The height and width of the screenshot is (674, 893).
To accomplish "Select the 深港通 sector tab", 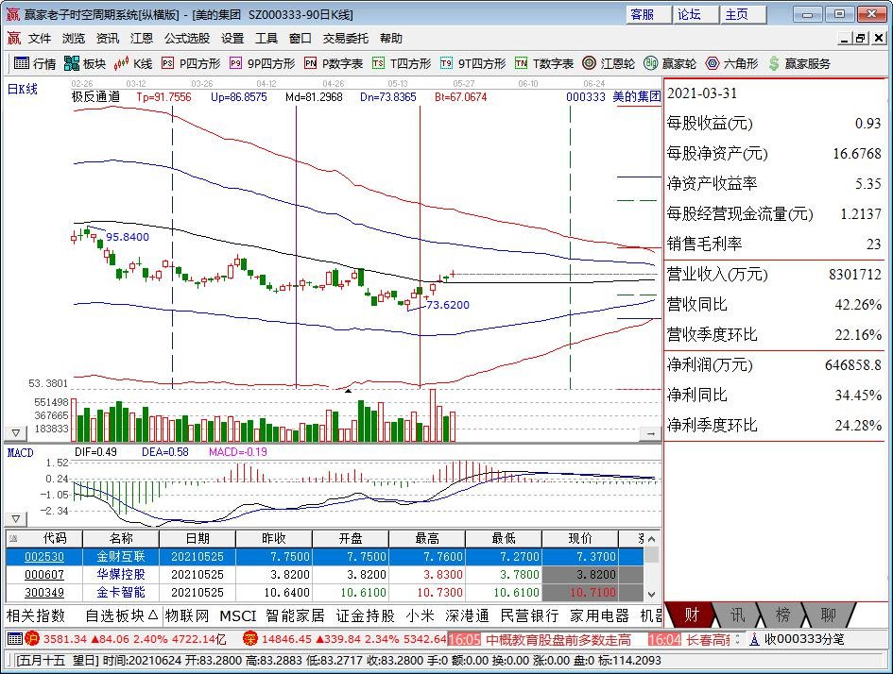I will [x=467, y=615].
